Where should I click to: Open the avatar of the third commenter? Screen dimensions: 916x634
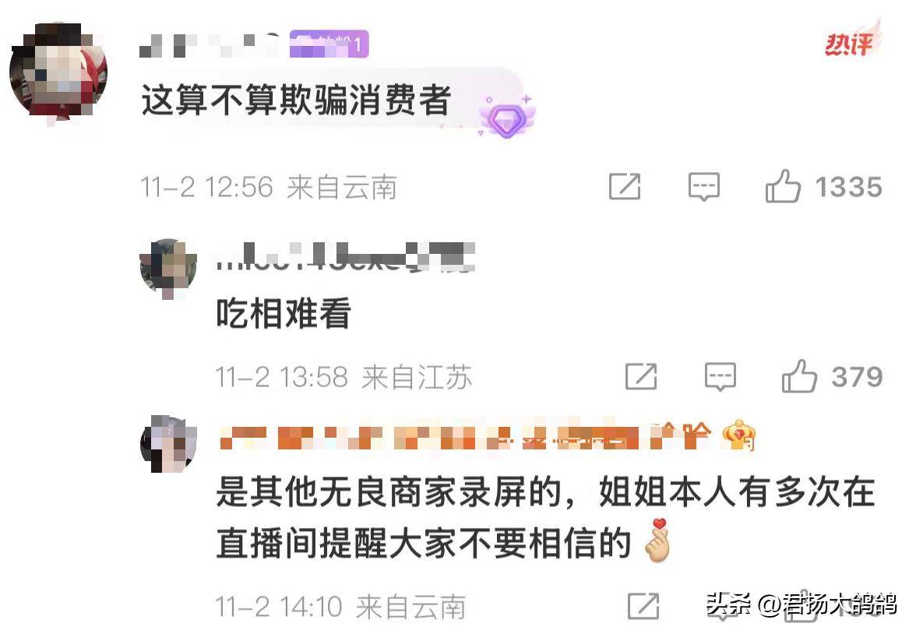point(168,444)
